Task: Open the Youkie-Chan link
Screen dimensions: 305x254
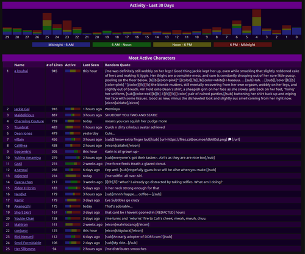Action: [24, 219]
